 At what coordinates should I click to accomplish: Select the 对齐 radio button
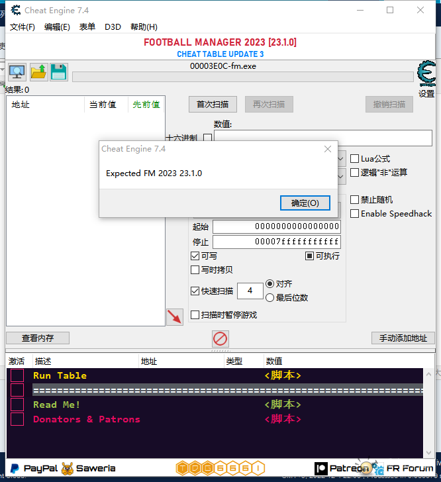[269, 284]
